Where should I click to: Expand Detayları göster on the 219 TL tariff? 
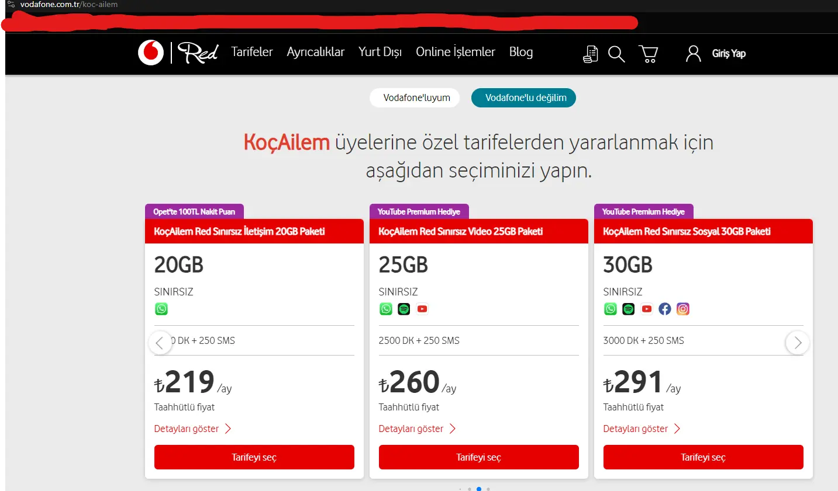click(x=192, y=429)
